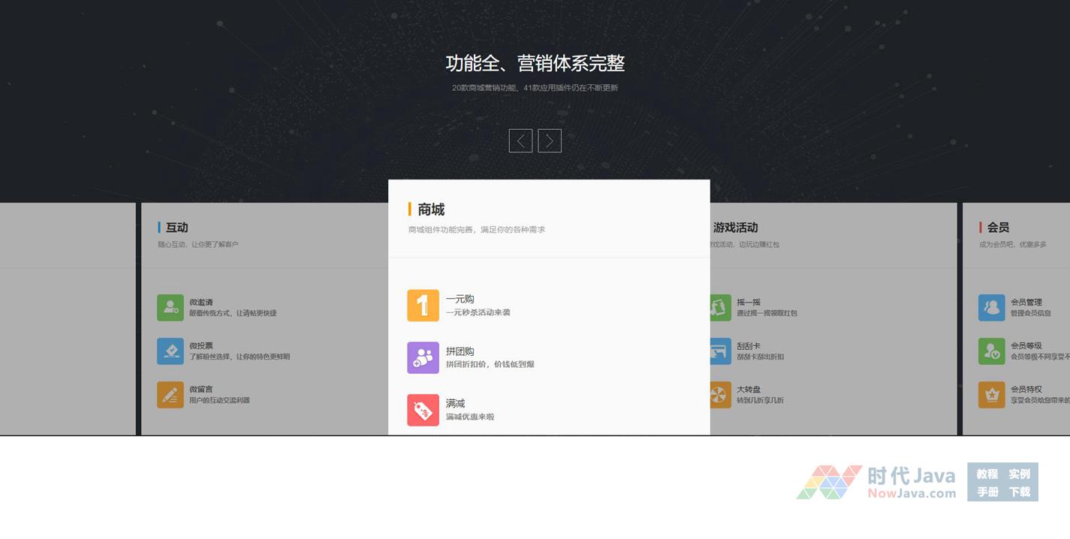Click the green 摇一摇 shake icon
The width and height of the screenshot is (1070, 539).
tap(720, 308)
